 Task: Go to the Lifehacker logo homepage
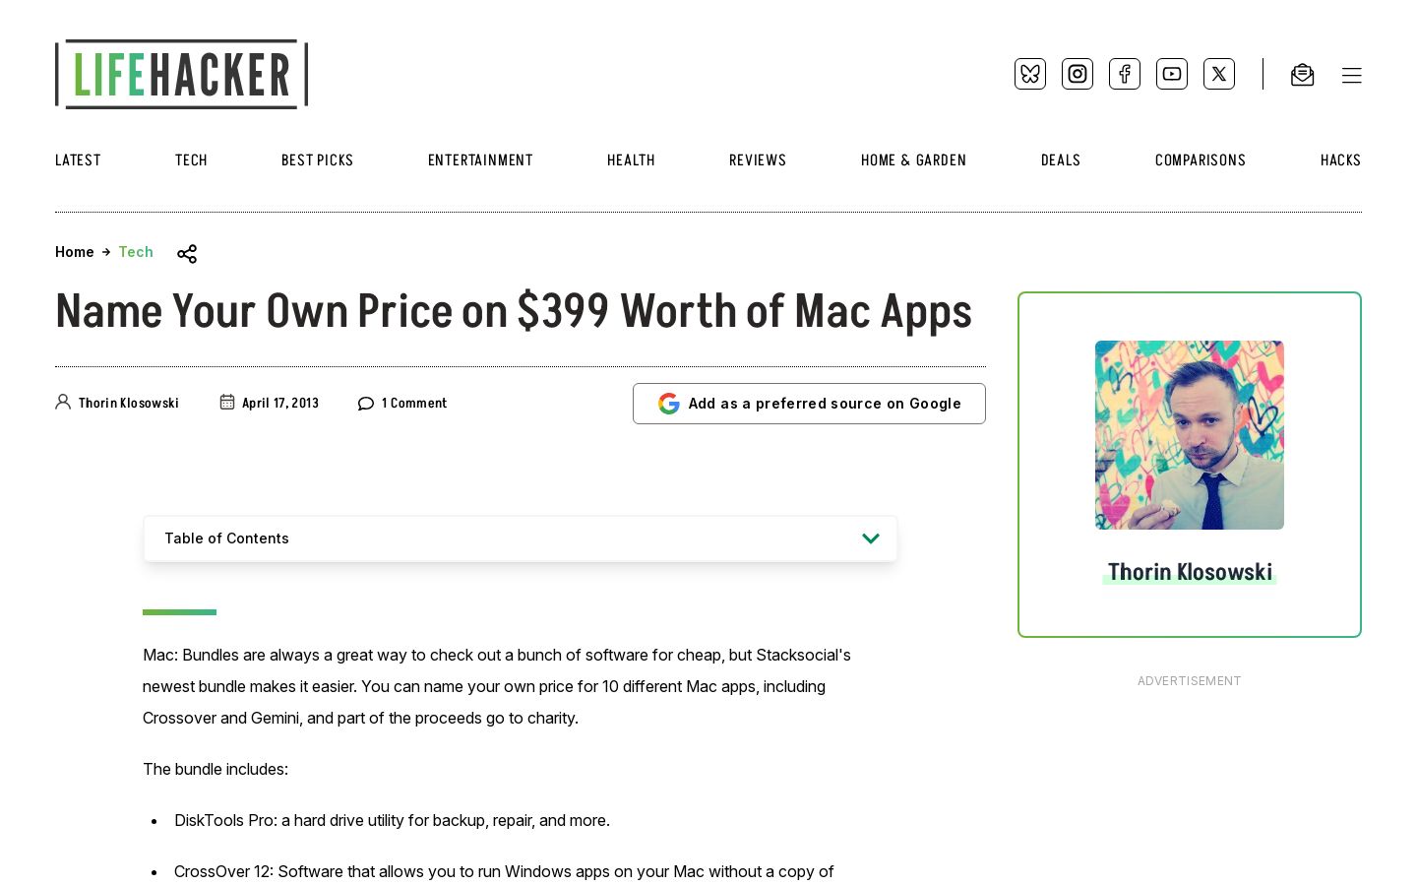pos(182,74)
